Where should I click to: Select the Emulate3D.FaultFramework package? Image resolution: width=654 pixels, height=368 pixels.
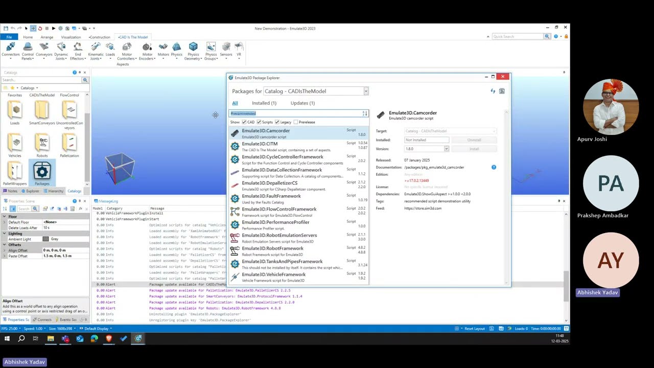[x=298, y=199]
